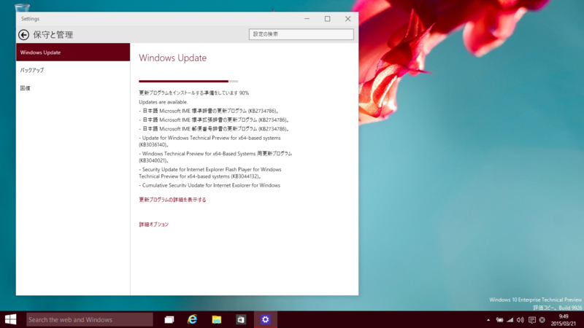This screenshot has width=584, height=328.
Task: Minimize the Settings window
Action: 307,19
